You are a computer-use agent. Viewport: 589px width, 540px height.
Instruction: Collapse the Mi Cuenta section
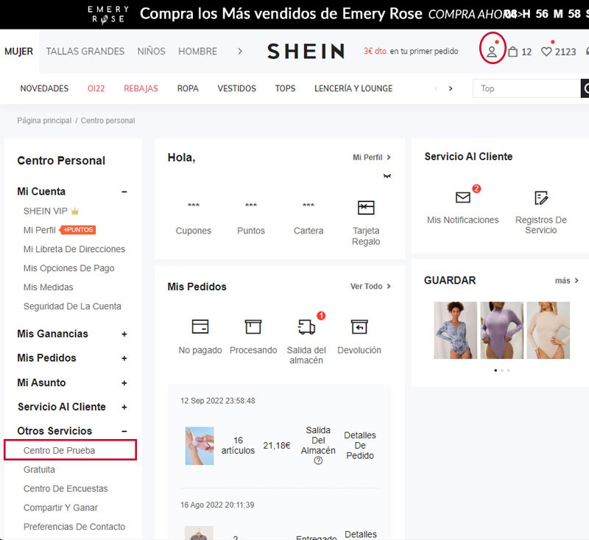(124, 192)
